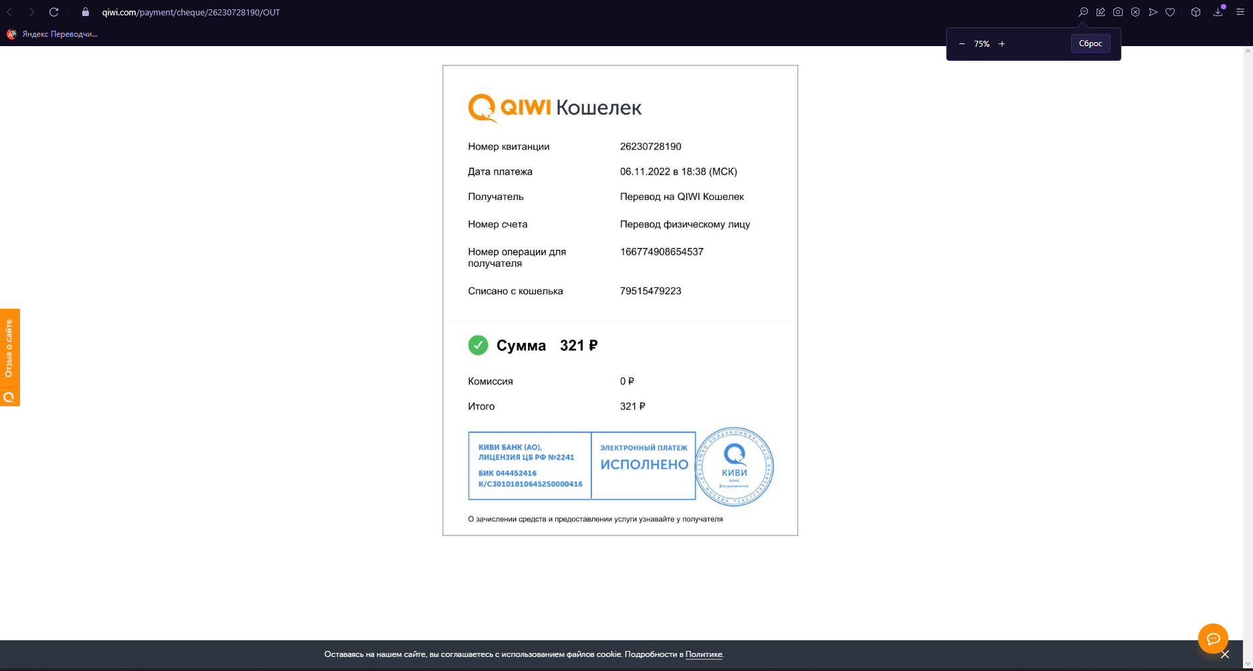Click the Дата платежа label
Screen dimensions: 1253x671
click(x=500, y=172)
